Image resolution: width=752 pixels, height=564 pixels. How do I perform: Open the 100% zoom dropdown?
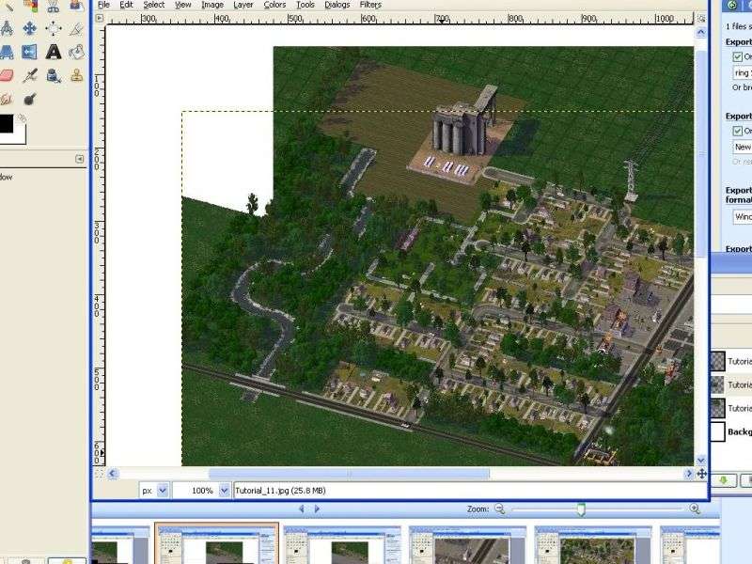[224, 490]
